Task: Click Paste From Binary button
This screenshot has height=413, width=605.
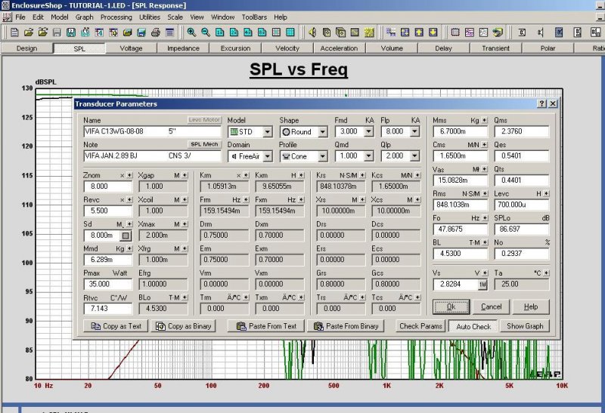Action: click(346, 326)
